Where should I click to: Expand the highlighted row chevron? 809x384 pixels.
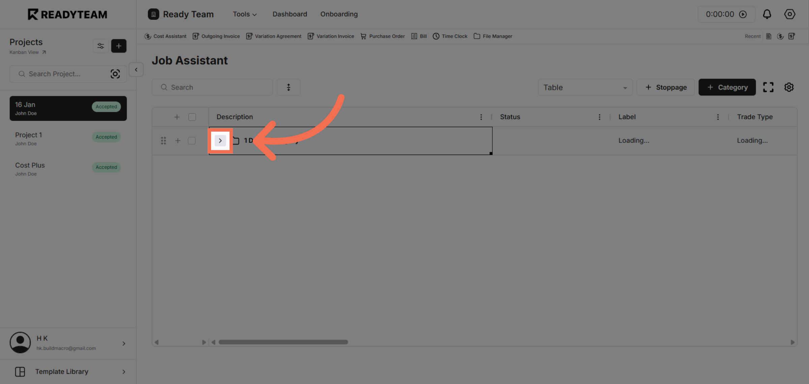(x=220, y=140)
